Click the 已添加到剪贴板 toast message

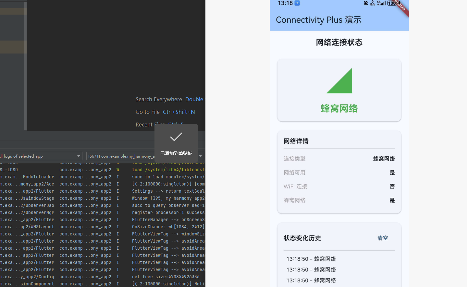(x=176, y=153)
